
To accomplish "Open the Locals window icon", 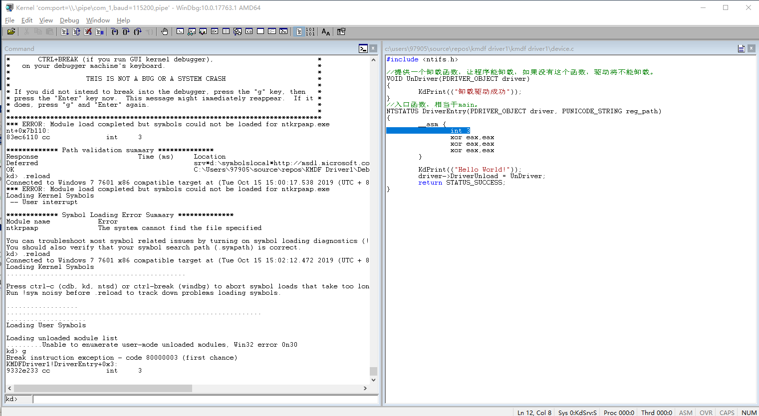I will [203, 31].
